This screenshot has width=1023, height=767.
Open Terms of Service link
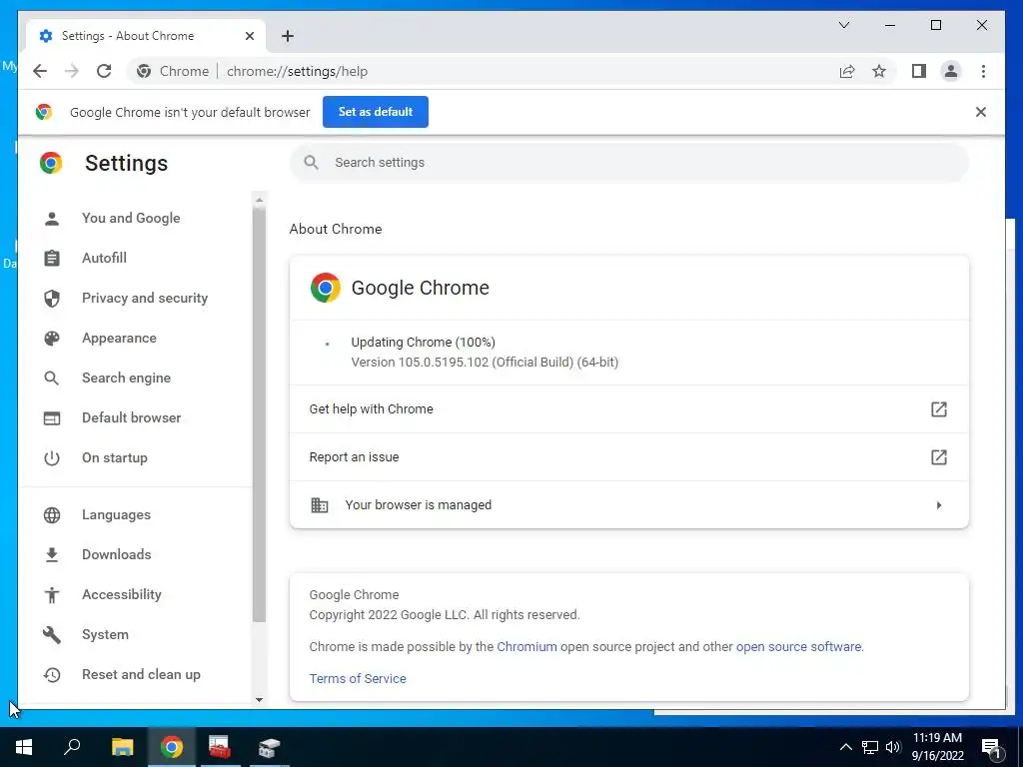pos(358,678)
